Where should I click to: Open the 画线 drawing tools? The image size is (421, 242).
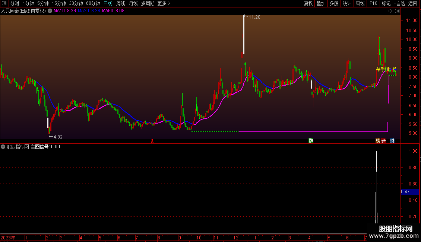pyautogui.click(x=360, y=4)
